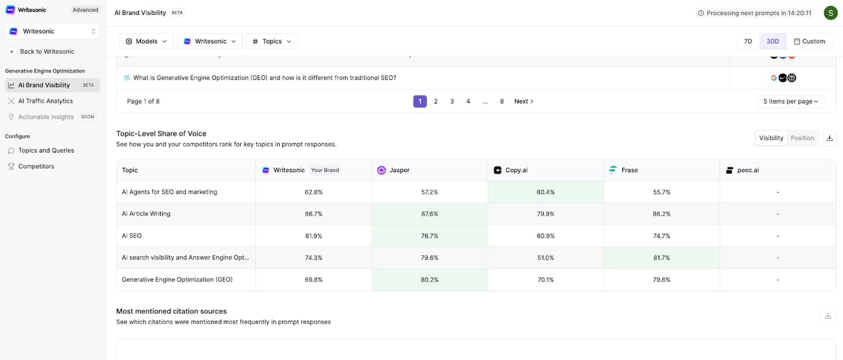
Task: Open Topics and Queries in the sidebar
Action: (x=53, y=151)
